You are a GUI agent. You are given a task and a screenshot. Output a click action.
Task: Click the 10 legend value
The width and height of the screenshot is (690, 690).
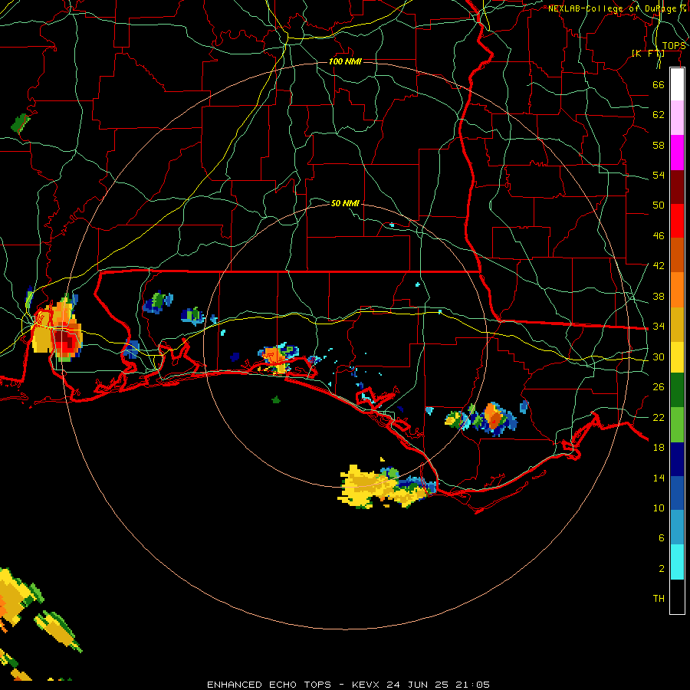pos(659,508)
